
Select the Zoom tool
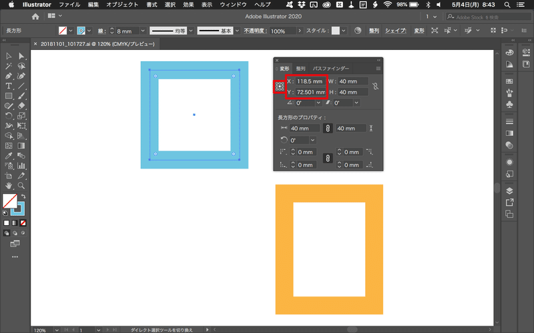(21, 186)
